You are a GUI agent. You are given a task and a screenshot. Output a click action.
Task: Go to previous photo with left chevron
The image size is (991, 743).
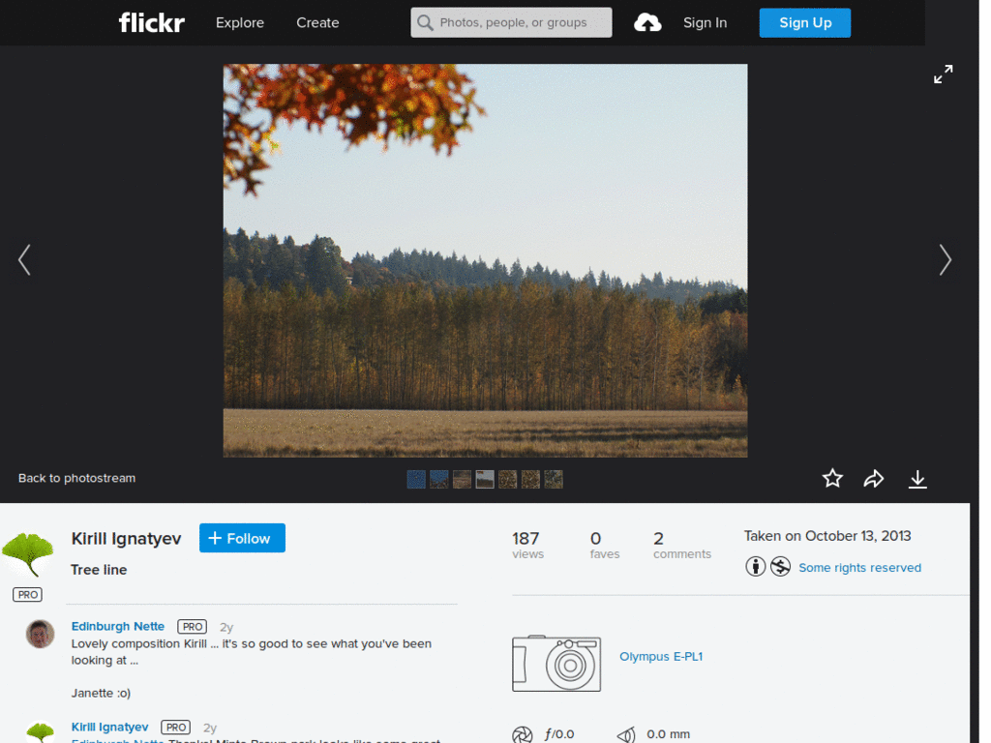click(24, 259)
